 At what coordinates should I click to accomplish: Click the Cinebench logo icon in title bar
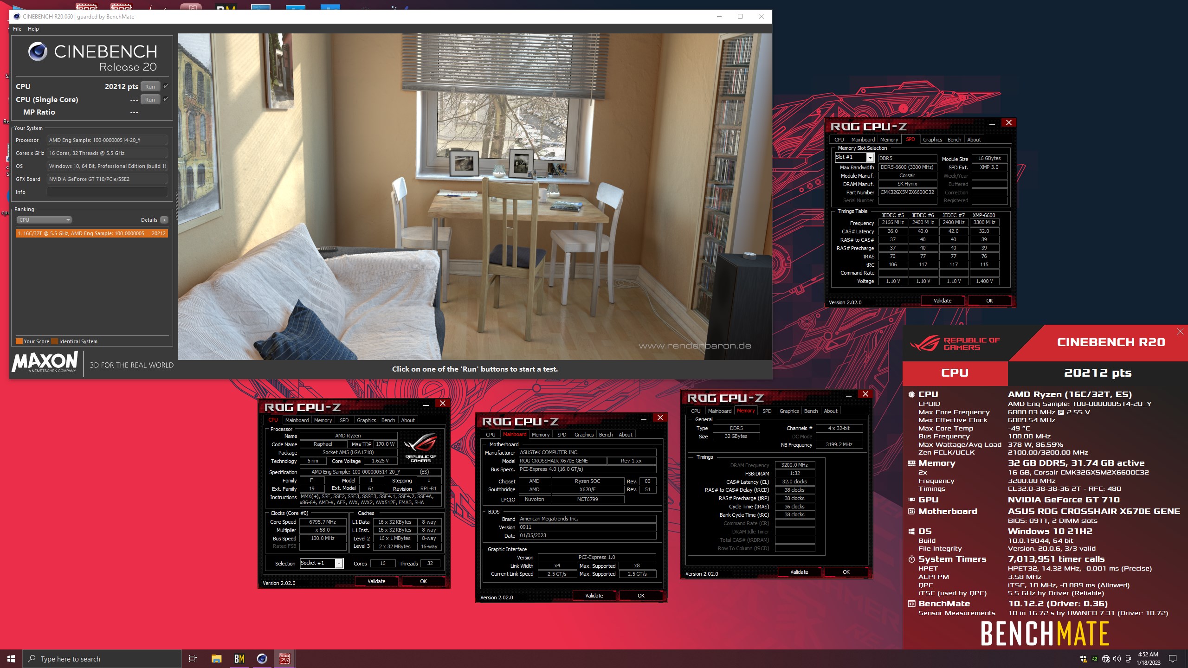[x=17, y=17]
